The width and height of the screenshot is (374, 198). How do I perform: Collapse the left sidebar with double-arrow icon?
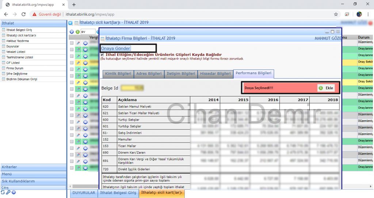coord(70,23)
